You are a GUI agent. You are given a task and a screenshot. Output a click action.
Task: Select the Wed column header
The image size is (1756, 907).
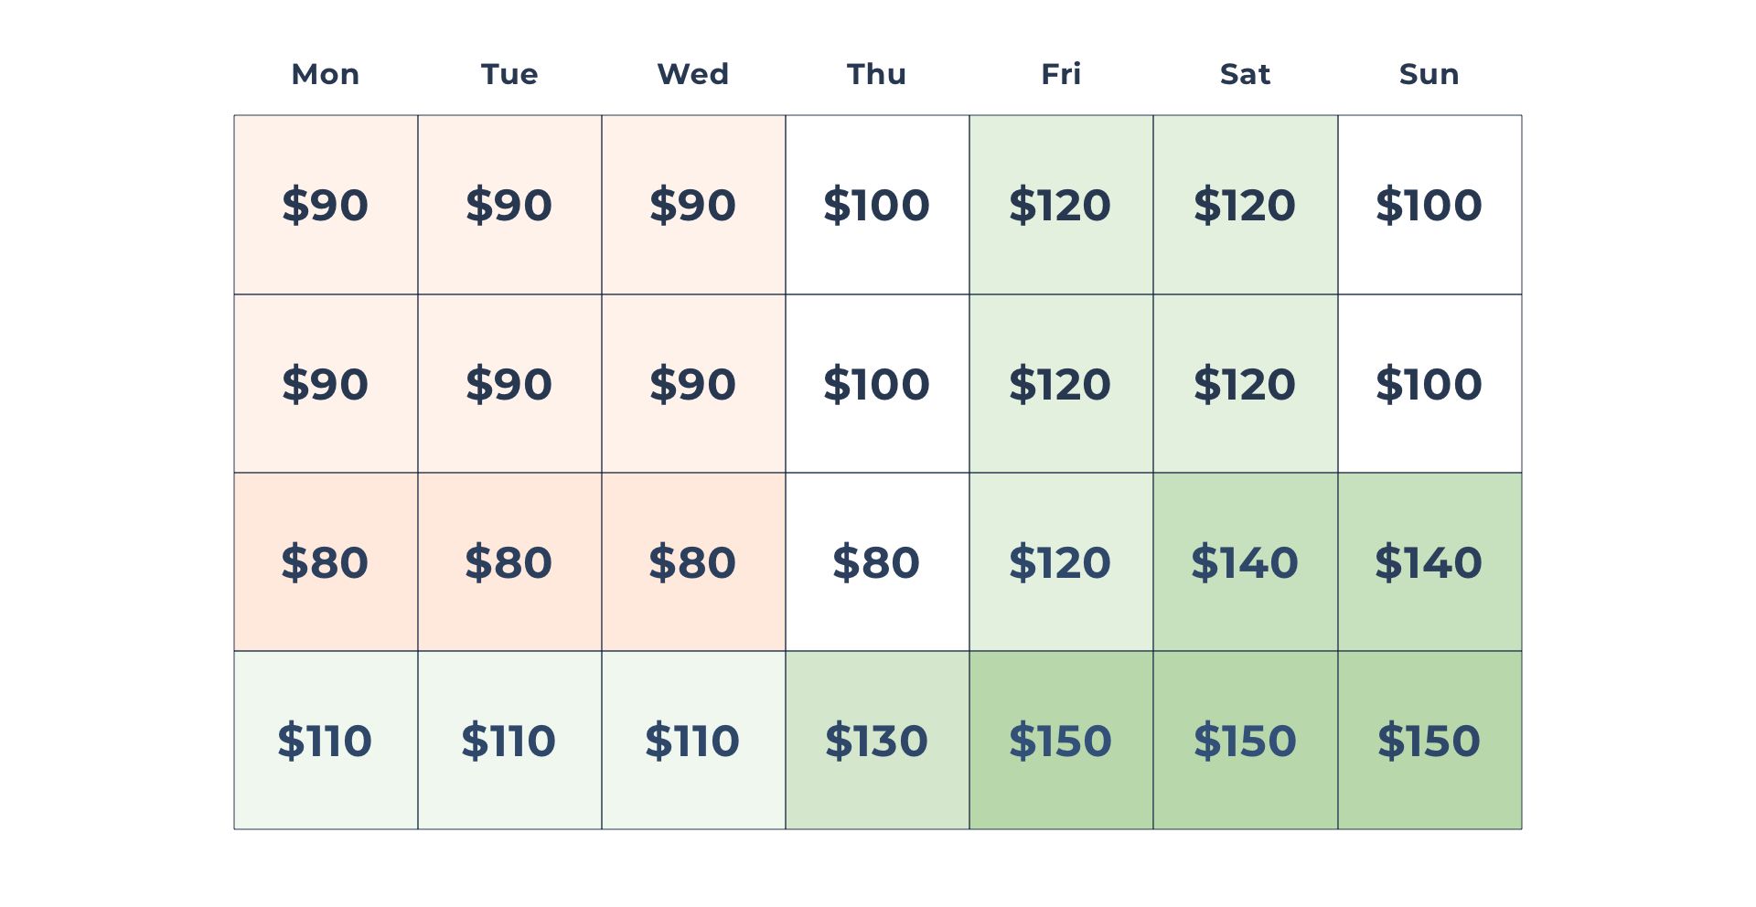pos(693,74)
